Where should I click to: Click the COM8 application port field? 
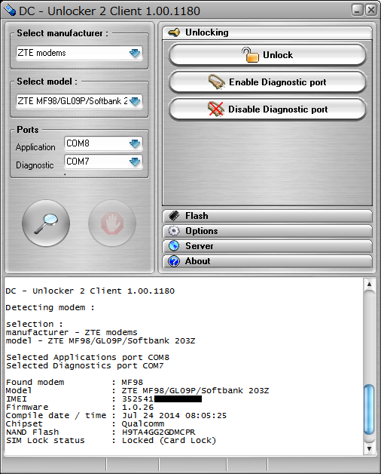click(x=103, y=143)
